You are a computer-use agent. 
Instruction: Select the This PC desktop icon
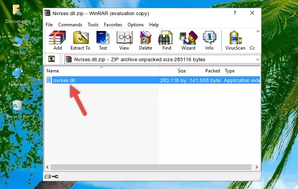coord(17,46)
